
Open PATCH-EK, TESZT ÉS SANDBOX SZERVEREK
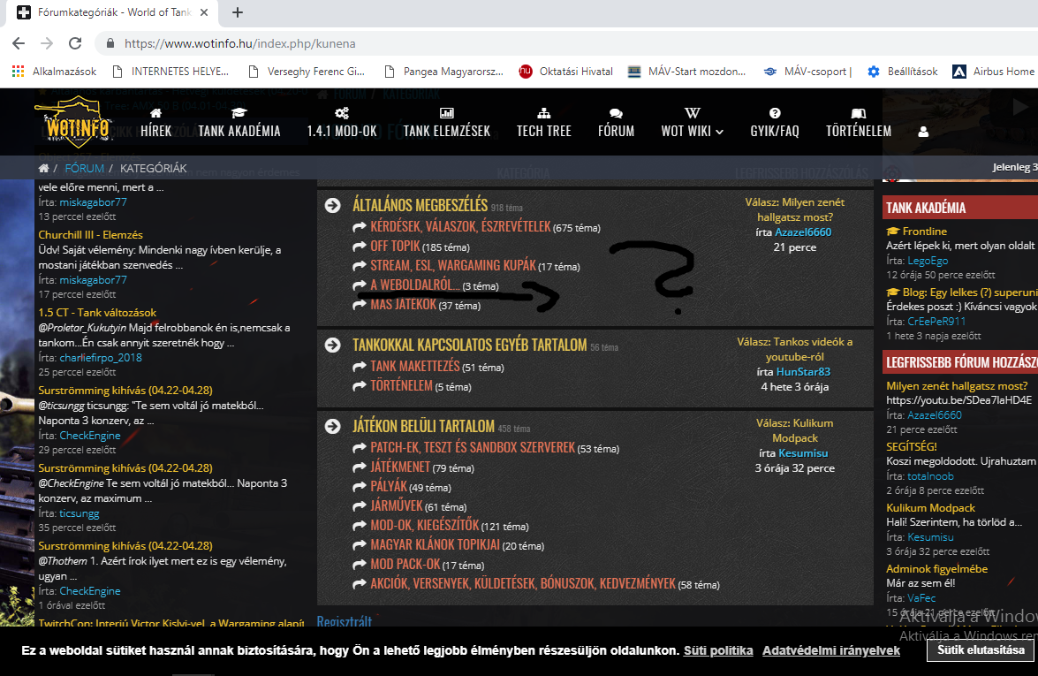coord(473,448)
